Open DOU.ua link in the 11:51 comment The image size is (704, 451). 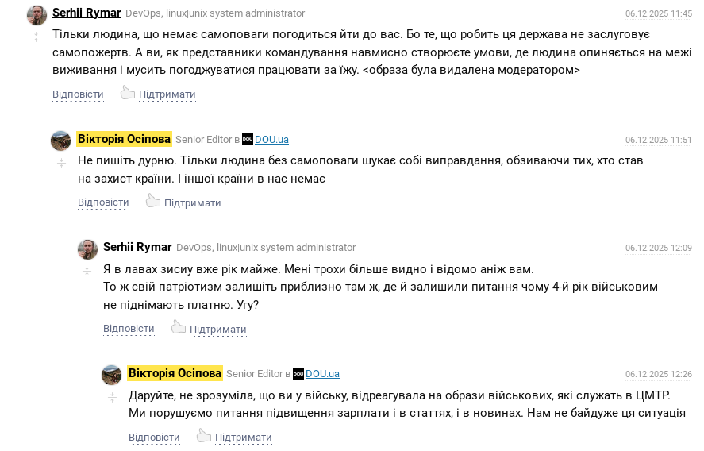point(271,140)
